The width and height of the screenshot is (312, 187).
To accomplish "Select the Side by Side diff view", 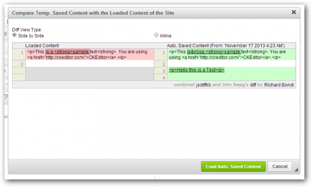I will click(15, 35).
